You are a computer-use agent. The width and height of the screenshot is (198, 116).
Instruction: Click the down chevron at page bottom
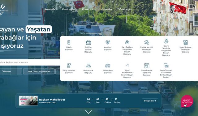(x=88, y=112)
